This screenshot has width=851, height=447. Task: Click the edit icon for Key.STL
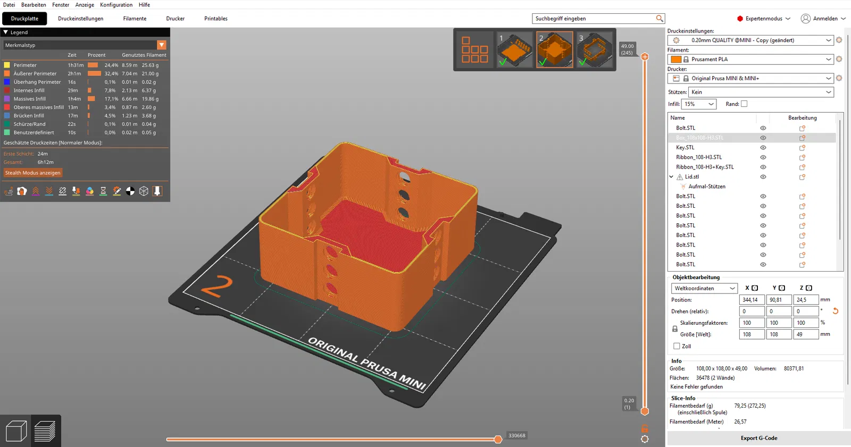click(x=802, y=148)
